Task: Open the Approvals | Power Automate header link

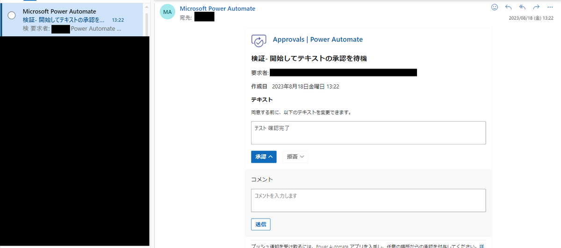Action: 318,40
